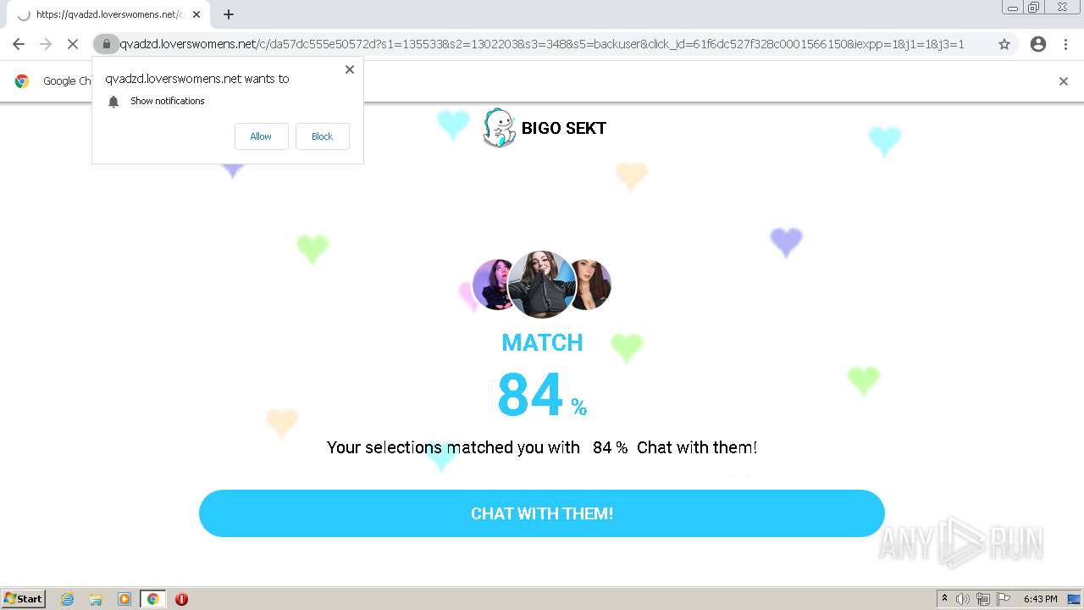Click the lock icon in address bar
Screen dimensions: 1084x610
click(x=106, y=44)
